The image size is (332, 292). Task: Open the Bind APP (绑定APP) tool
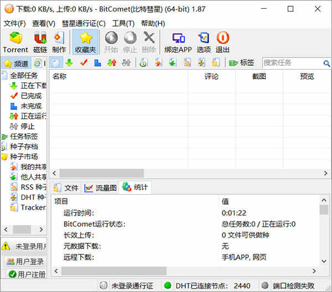178,42
